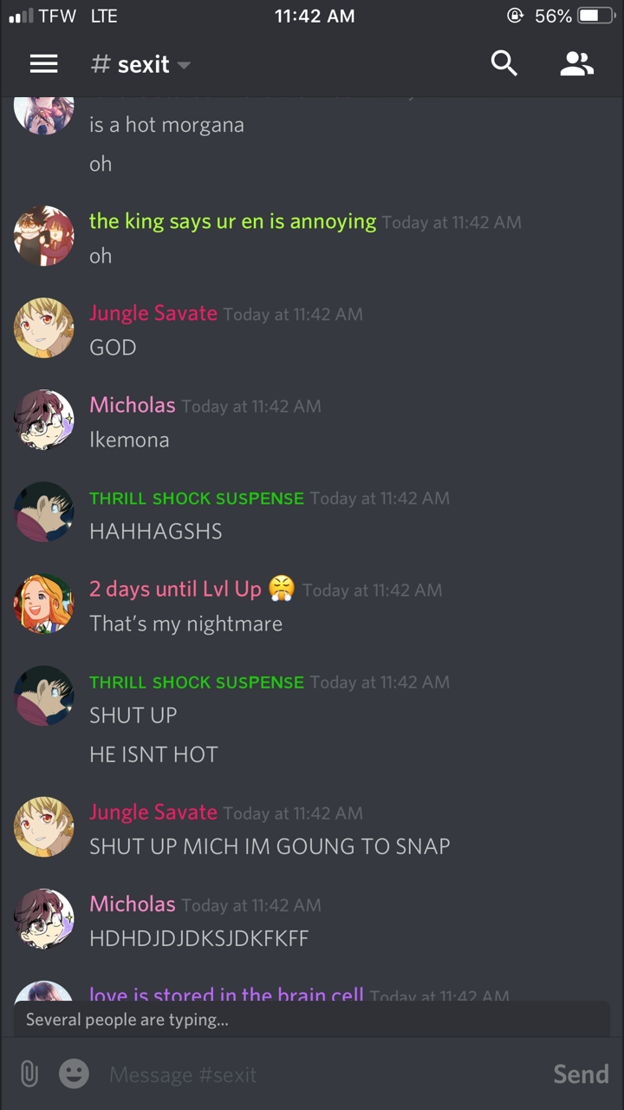
Task: Tap the search magnifier icon
Action: (504, 63)
